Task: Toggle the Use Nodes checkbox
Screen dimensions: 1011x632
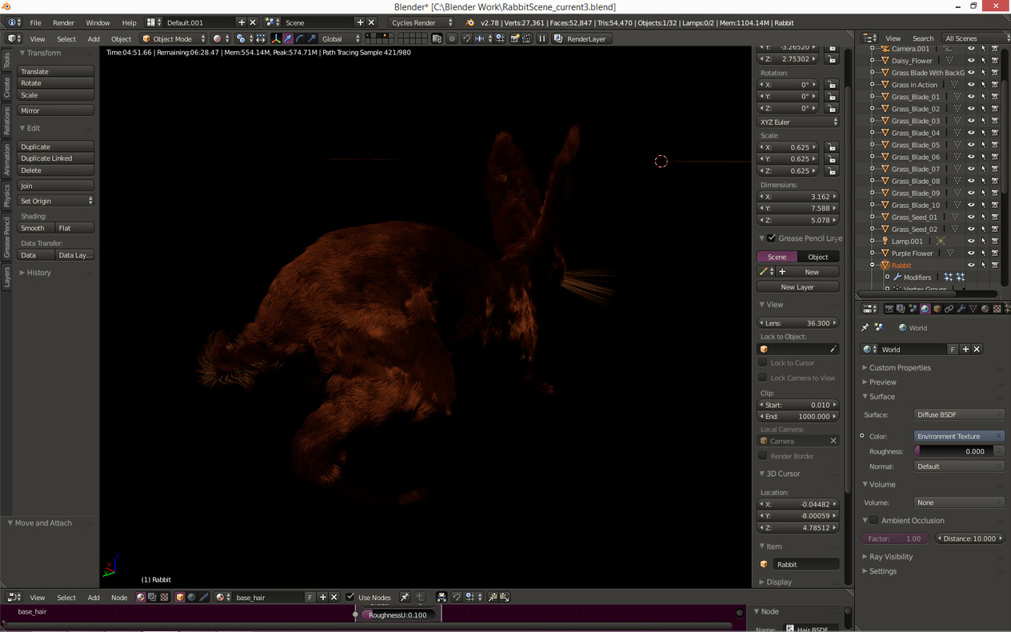Action: tap(350, 598)
